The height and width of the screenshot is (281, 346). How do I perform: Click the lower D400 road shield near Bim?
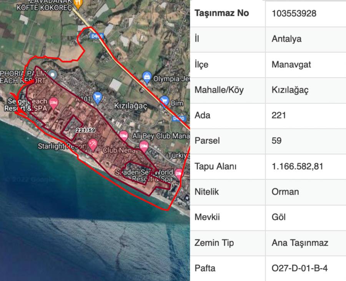[179, 118]
